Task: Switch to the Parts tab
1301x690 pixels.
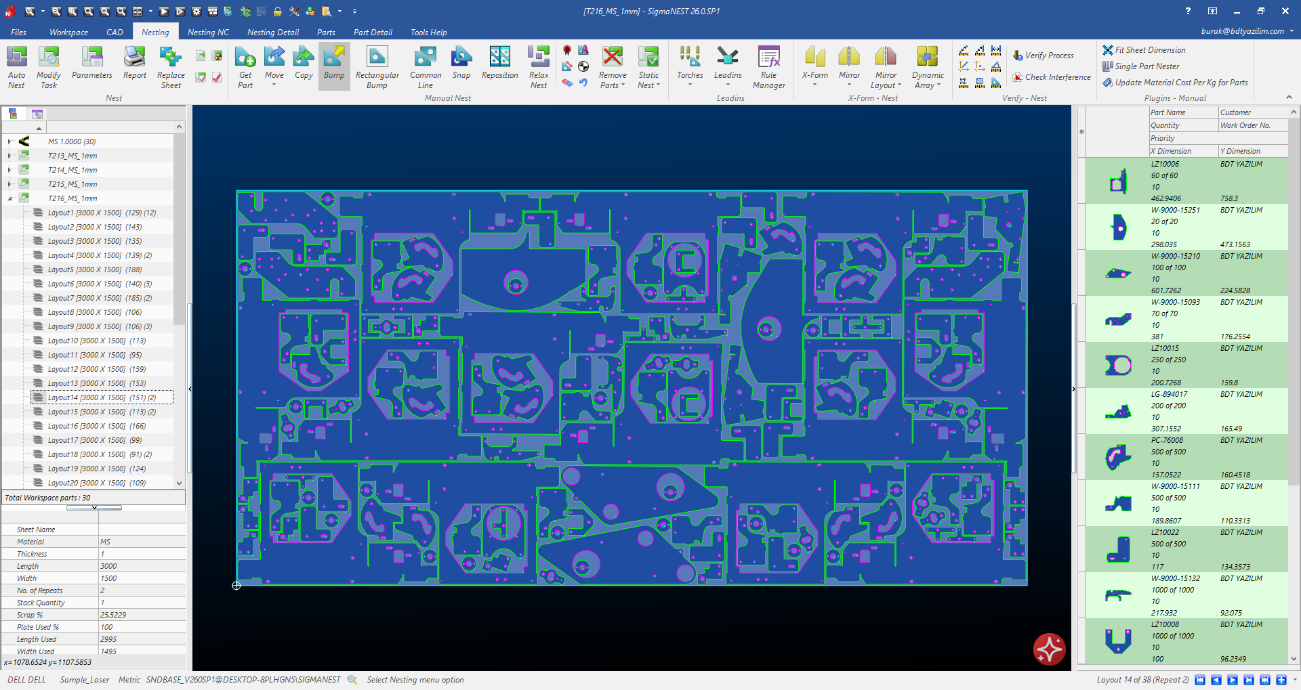Action: [326, 32]
